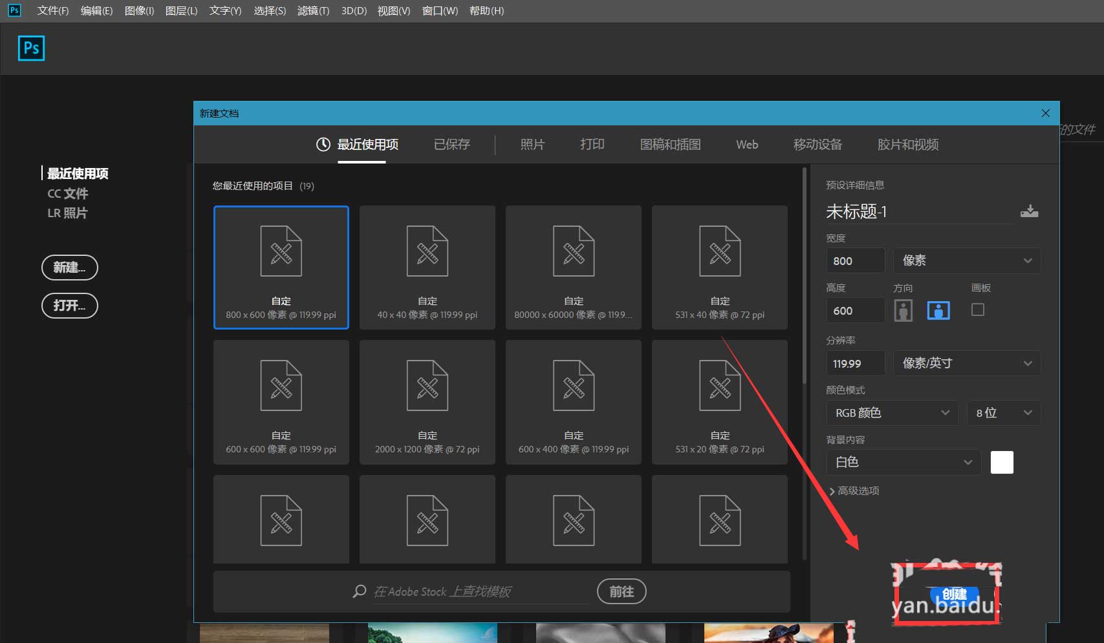The image size is (1104, 643).
Task: Close the 新建文档 dialog
Action: click(1046, 113)
